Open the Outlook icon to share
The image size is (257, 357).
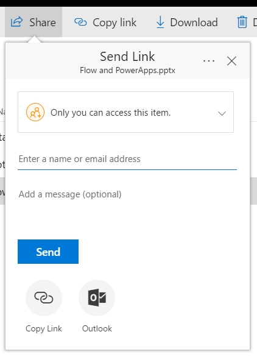(x=97, y=297)
